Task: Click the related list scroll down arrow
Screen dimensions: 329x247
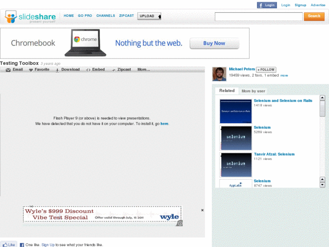Action: point(322,185)
